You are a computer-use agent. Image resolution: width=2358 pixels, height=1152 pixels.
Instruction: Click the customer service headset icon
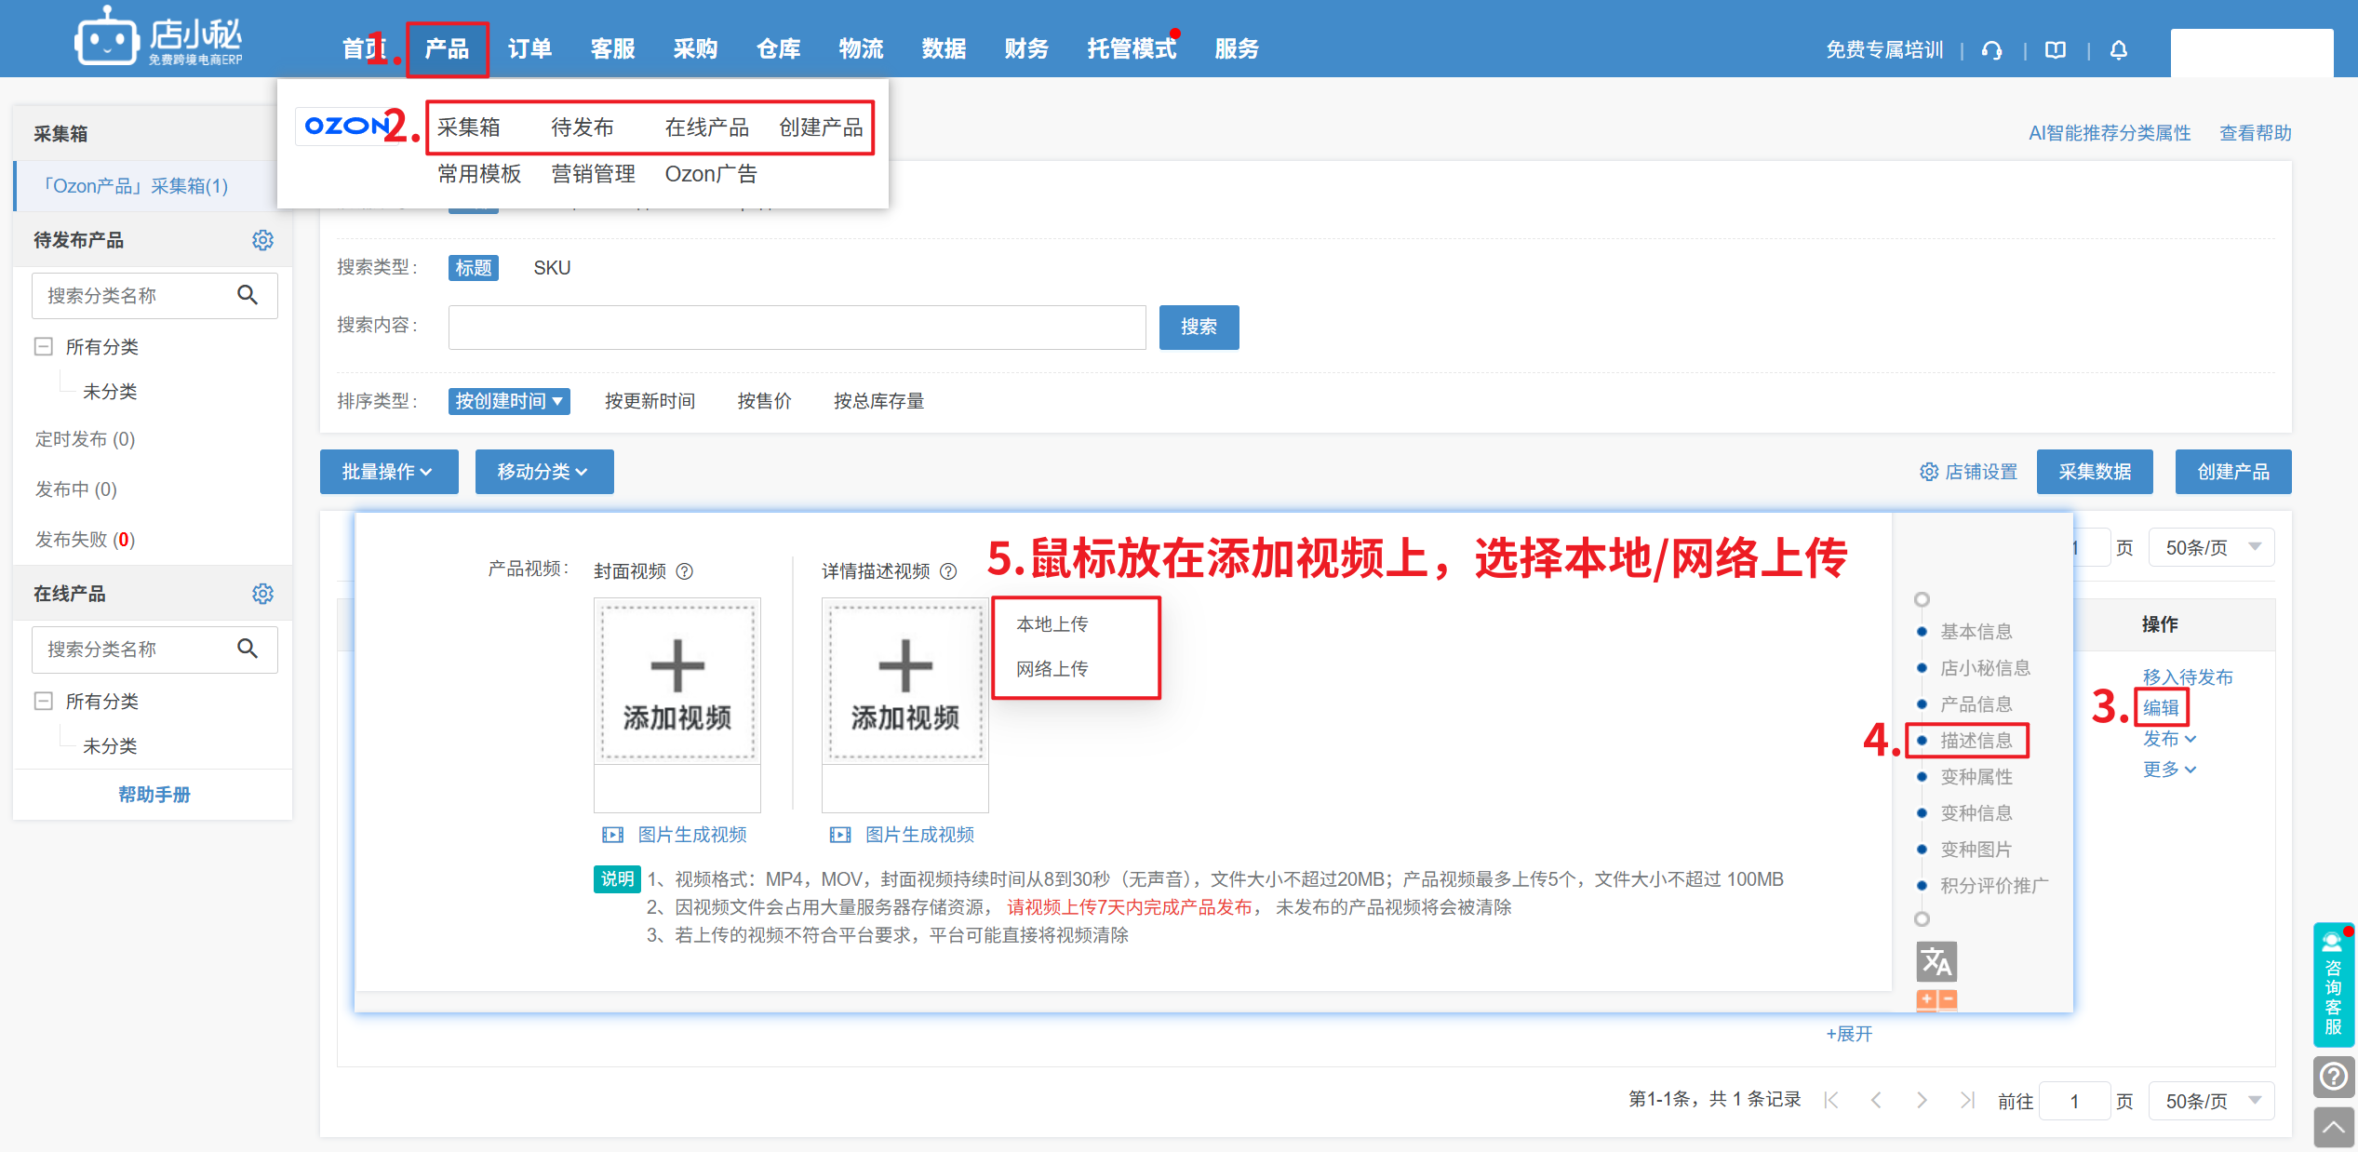coord(1991,50)
